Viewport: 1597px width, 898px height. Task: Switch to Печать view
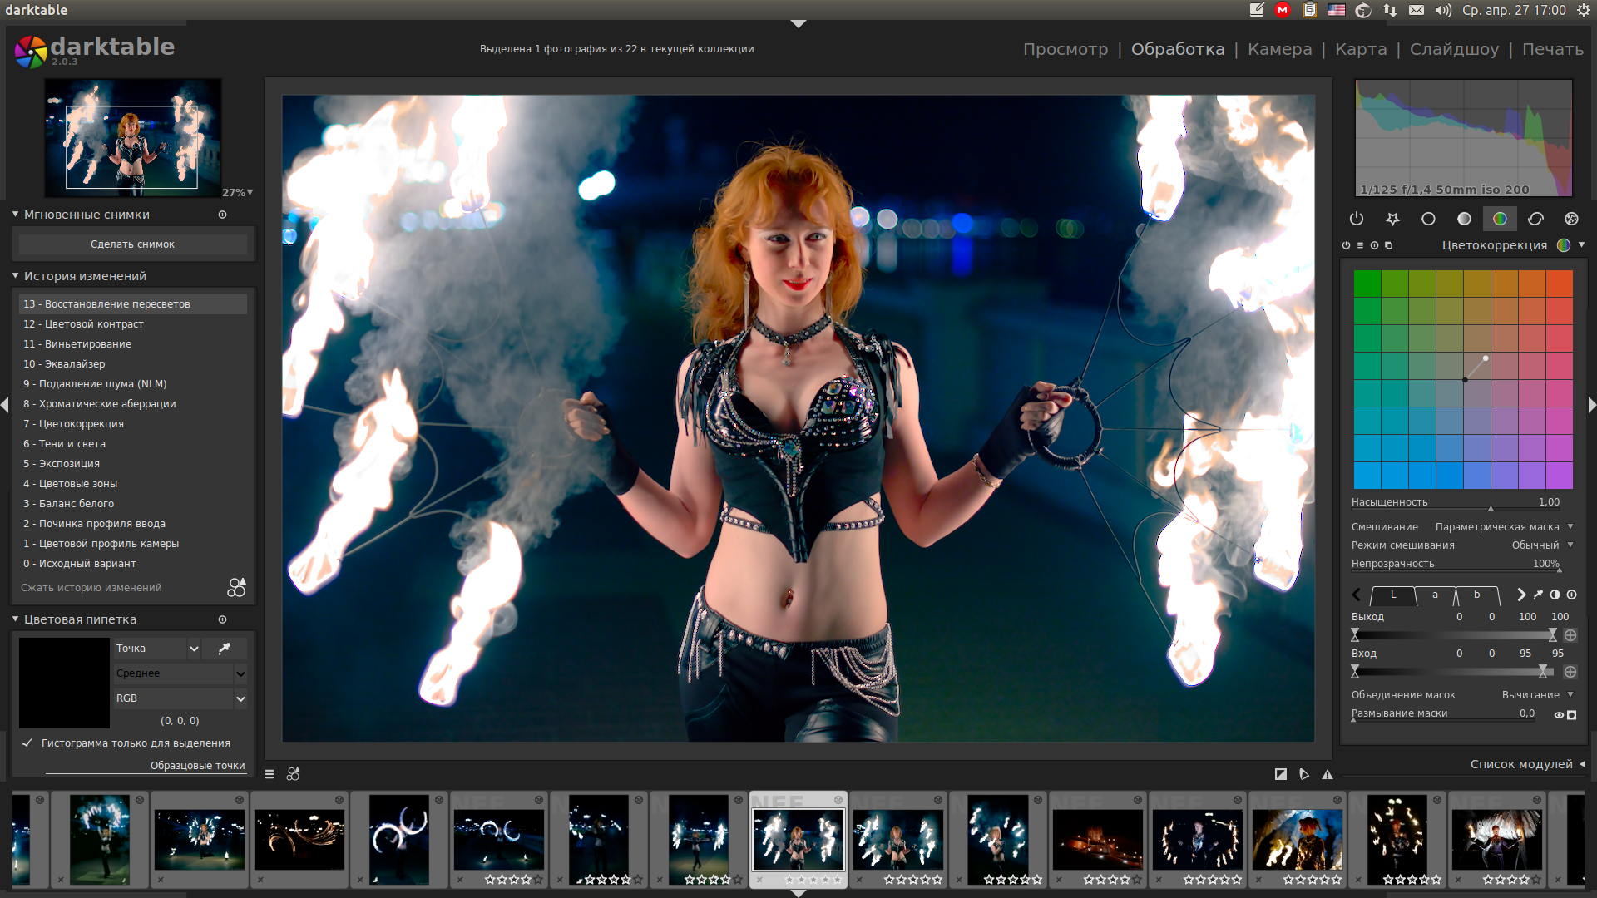pos(1552,49)
